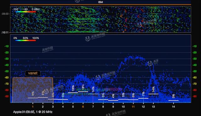Click the -60 label on left axis

coord(7,78)
